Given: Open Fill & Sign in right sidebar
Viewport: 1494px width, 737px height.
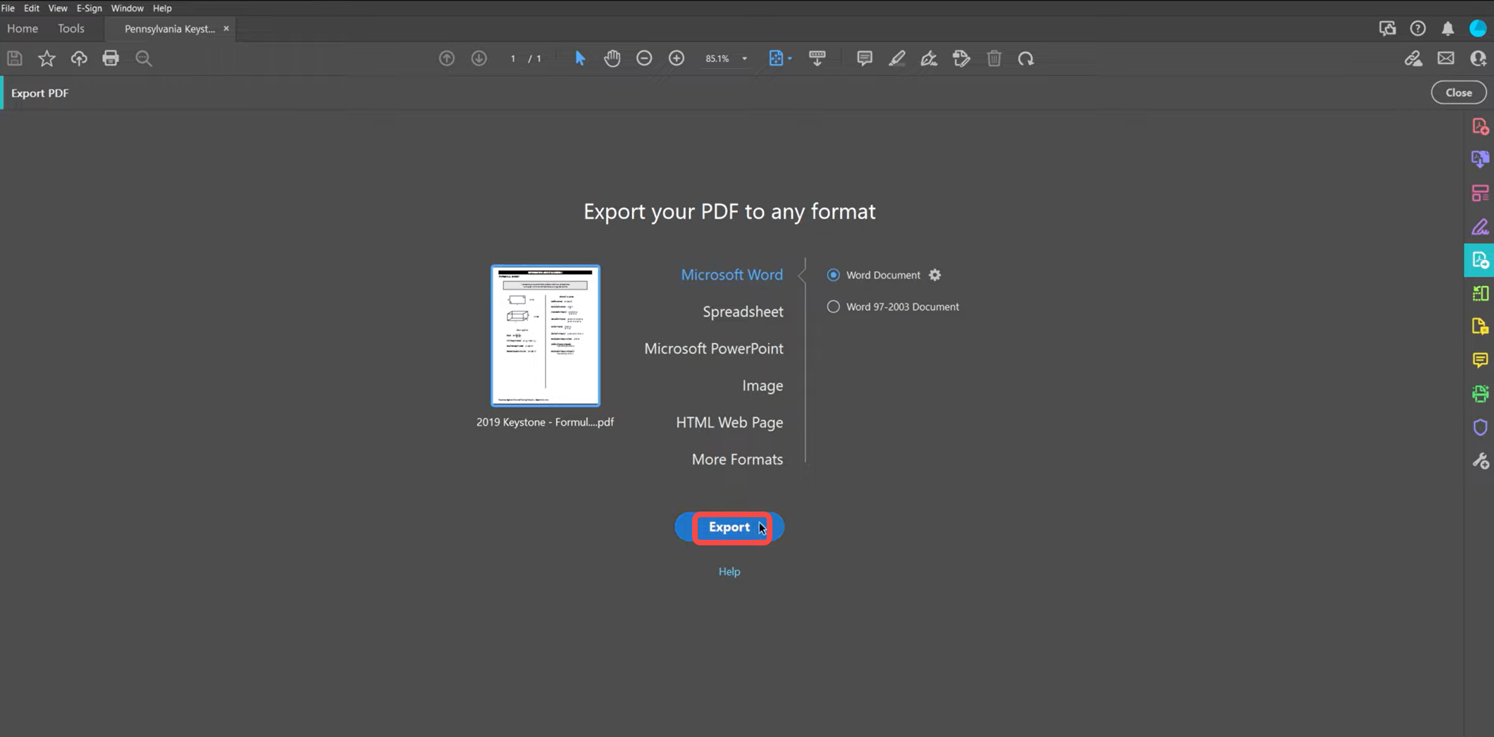Looking at the screenshot, I should [x=1480, y=227].
